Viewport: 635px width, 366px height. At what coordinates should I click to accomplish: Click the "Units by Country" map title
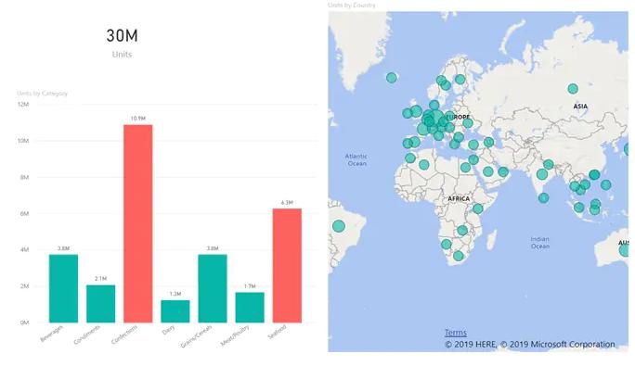(x=352, y=5)
